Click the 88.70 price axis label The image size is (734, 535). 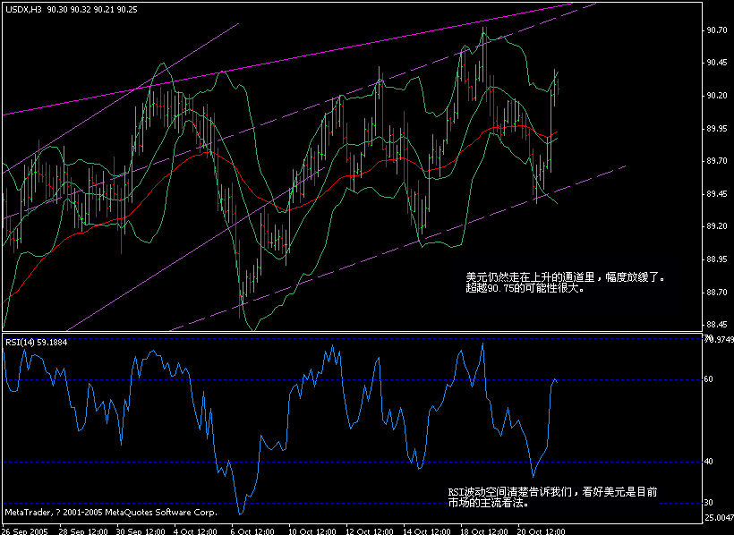[x=717, y=293]
